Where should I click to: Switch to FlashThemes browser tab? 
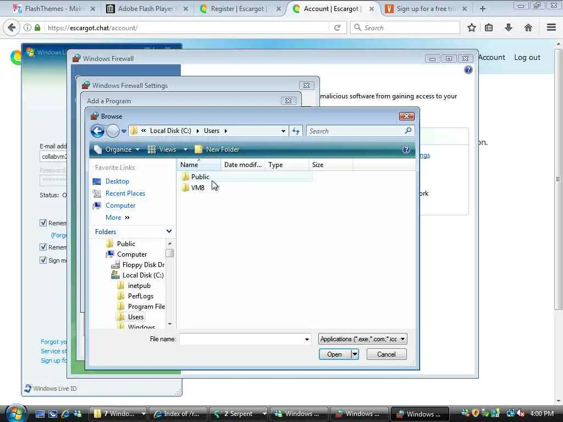pyautogui.click(x=54, y=9)
